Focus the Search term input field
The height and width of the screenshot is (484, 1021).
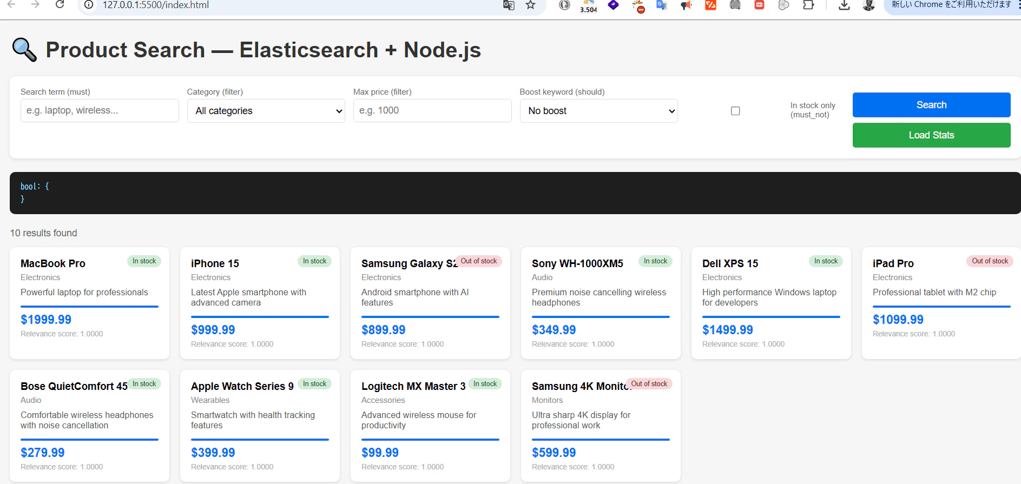[x=100, y=110]
